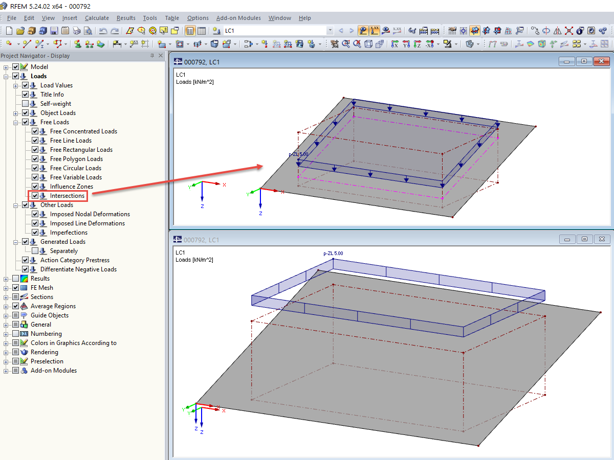Pin the Project Navigator panel
614x460 pixels.
[152, 56]
